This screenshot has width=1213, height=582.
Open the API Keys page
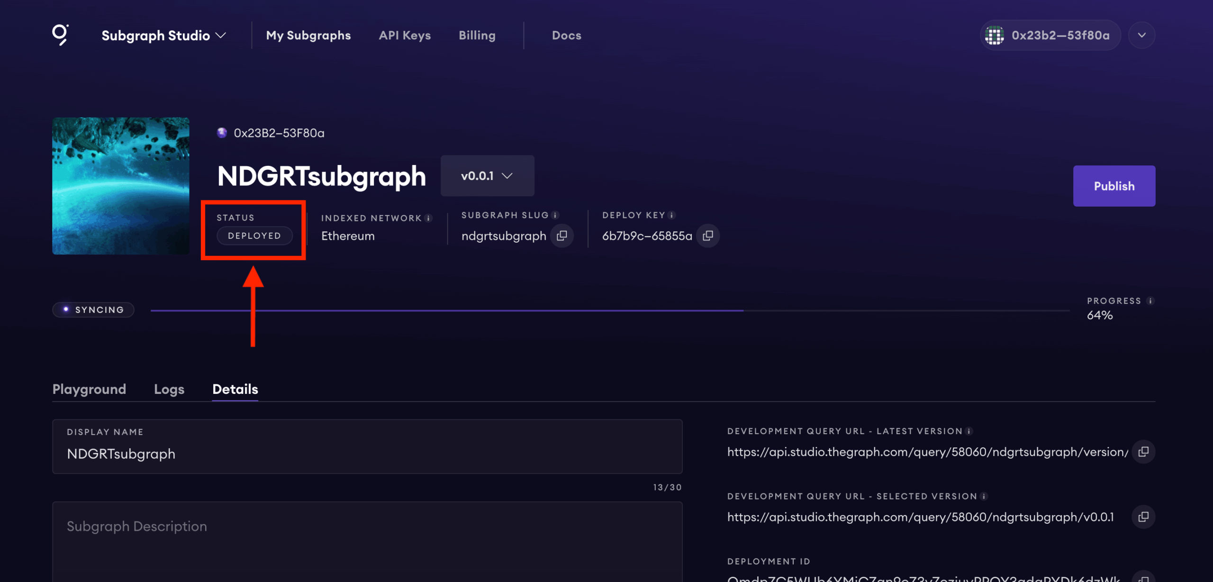pyautogui.click(x=405, y=36)
